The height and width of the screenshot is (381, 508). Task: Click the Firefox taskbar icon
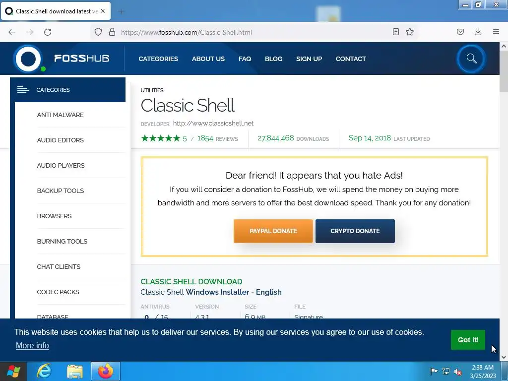tap(106, 371)
